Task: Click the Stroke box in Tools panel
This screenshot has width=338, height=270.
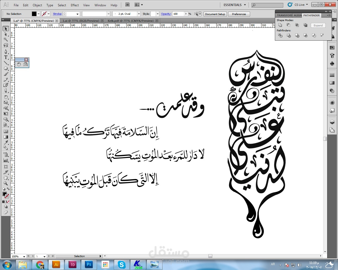Action: (7, 196)
